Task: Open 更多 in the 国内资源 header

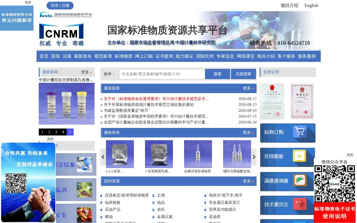Action: click(x=248, y=181)
